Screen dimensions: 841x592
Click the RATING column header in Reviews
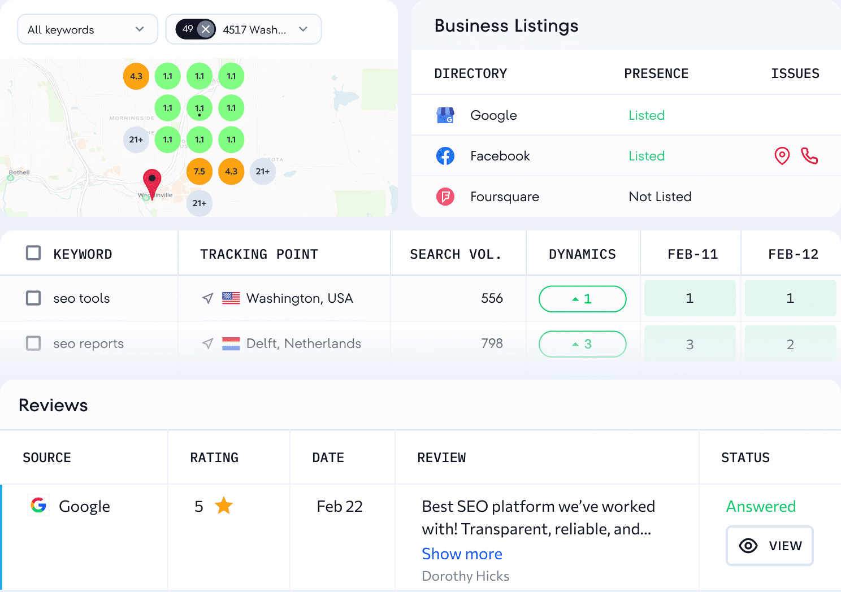[214, 458]
